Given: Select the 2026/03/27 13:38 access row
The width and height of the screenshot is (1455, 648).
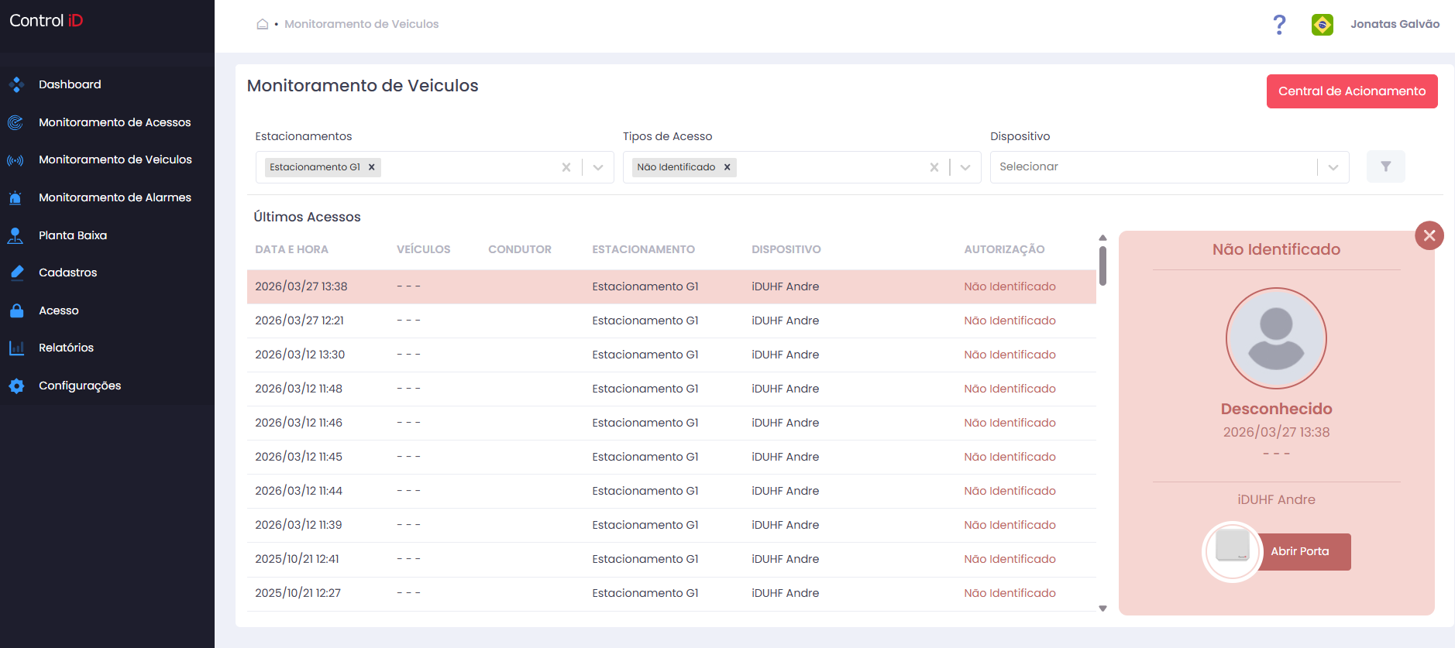Looking at the screenshot, I should 671,286.
